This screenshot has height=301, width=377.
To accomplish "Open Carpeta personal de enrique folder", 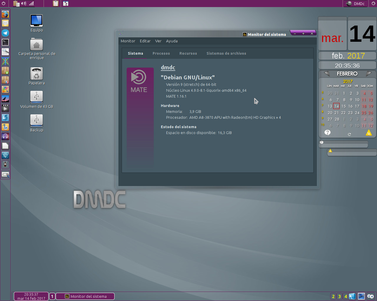I will coord(37,49).
